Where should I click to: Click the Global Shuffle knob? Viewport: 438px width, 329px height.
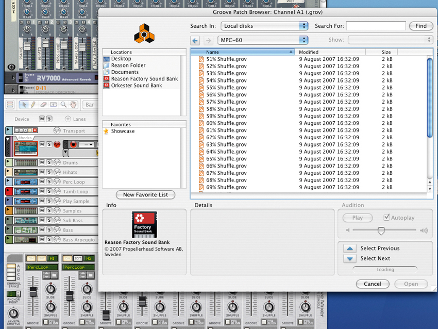(13, 314)
